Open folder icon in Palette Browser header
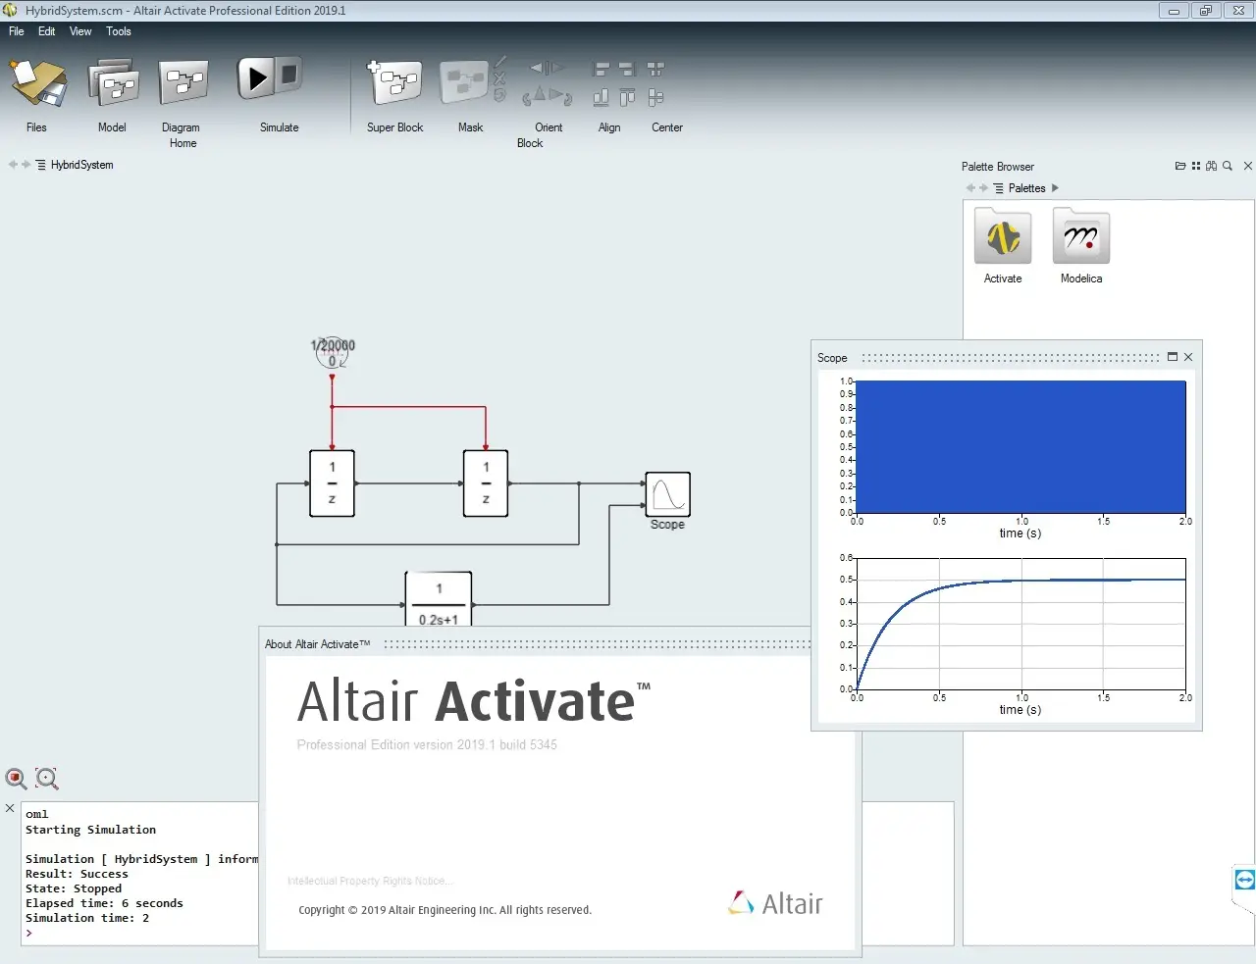This screenshot has width=1256, height=964. pos(1180,166)
